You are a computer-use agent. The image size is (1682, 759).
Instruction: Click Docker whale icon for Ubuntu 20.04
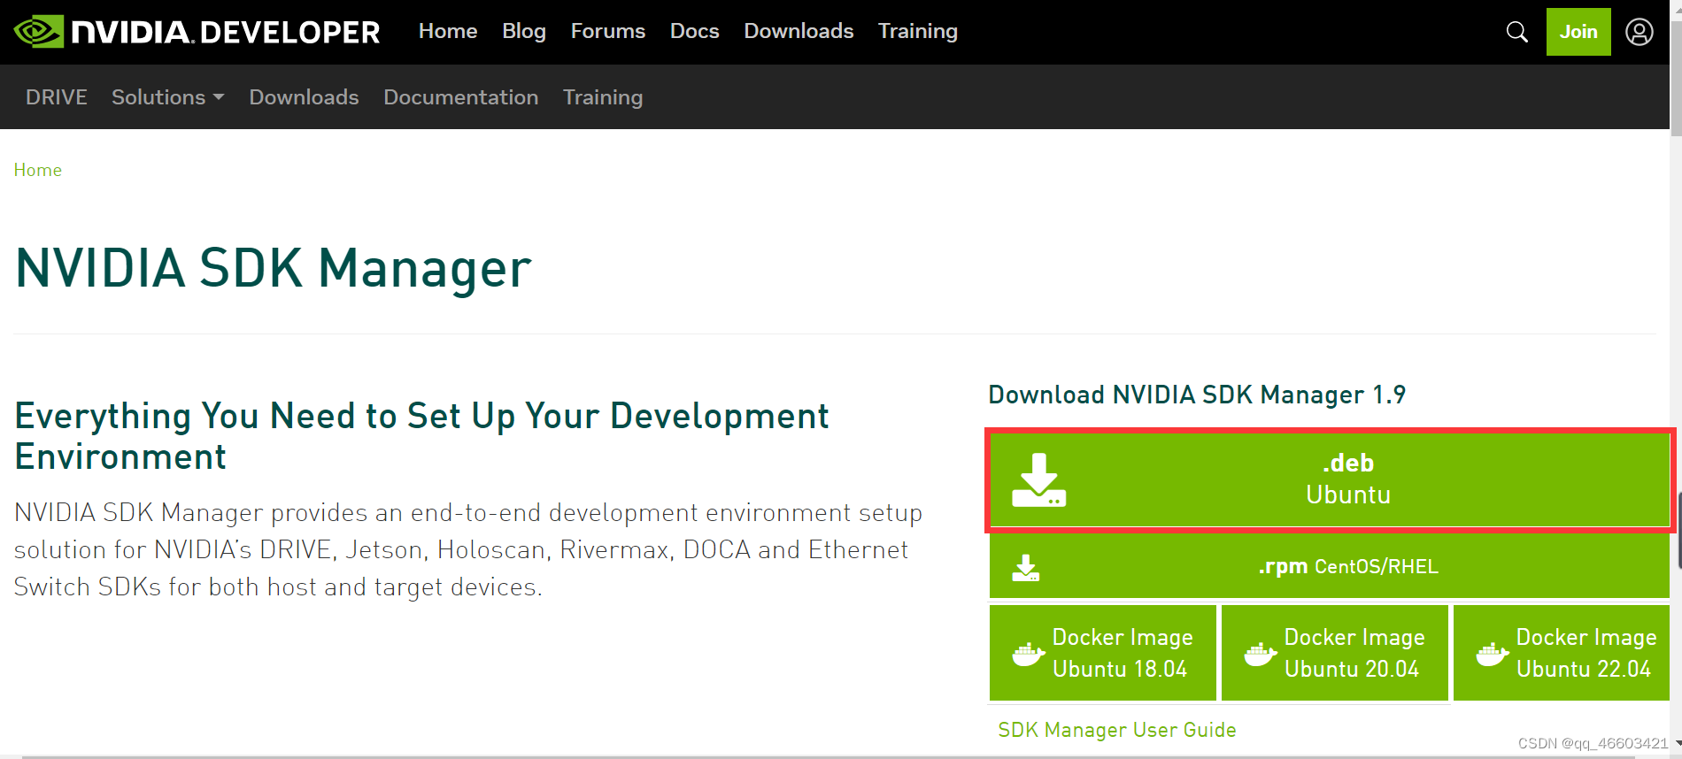pos(1260,654)
